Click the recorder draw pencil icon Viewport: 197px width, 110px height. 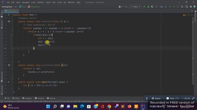pyautogui.click(x=193, y=98)
